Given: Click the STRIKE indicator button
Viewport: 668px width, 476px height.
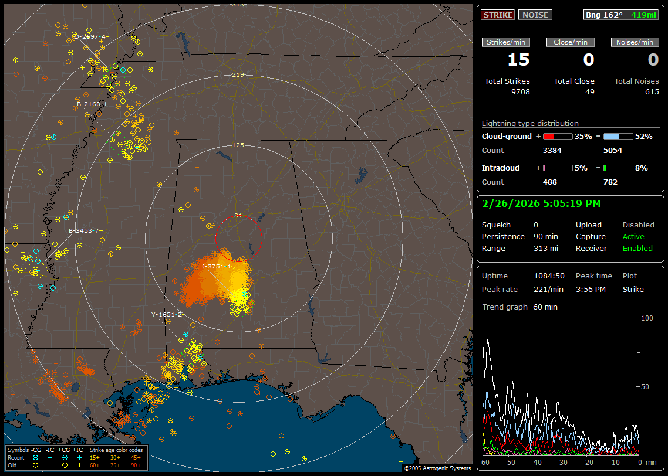Looking at the screenshot, I should pos(498,15).
